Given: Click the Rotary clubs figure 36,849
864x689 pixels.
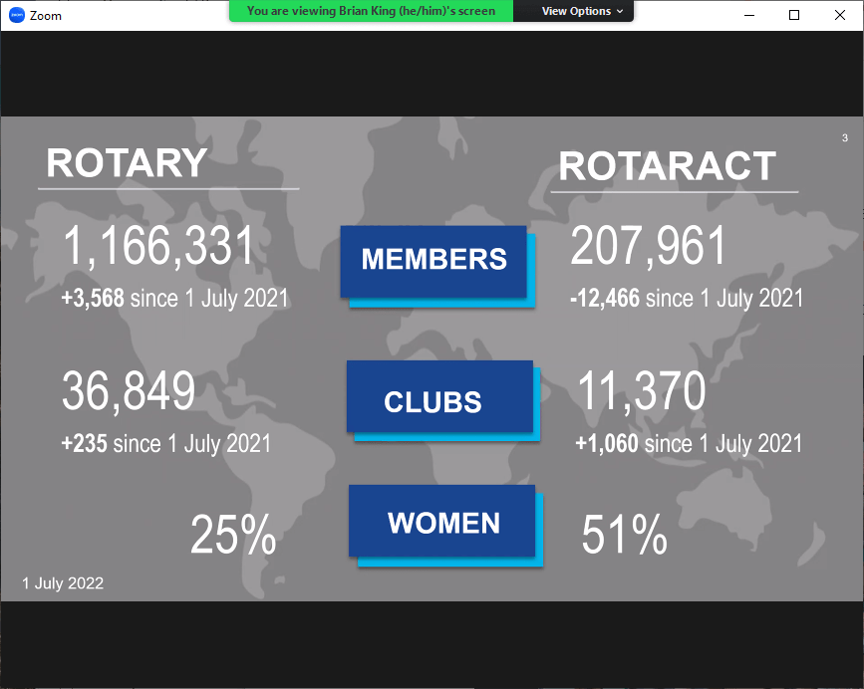Looking at the screenshot, I should click(x=129, y=391).
